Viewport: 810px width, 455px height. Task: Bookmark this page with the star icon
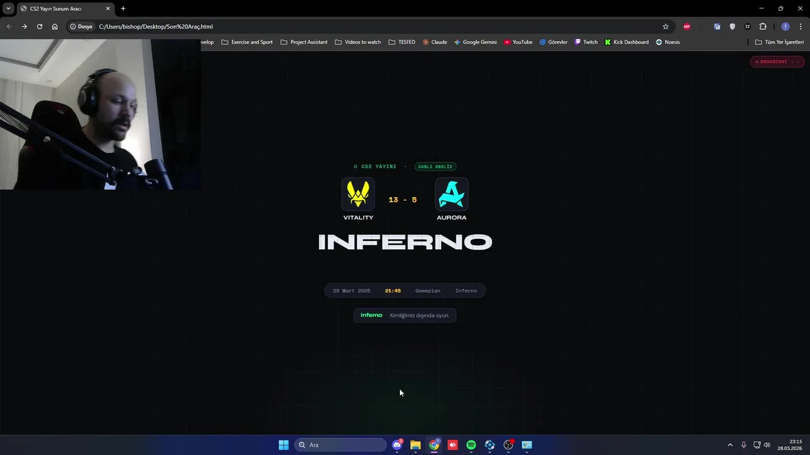point(666,27)
